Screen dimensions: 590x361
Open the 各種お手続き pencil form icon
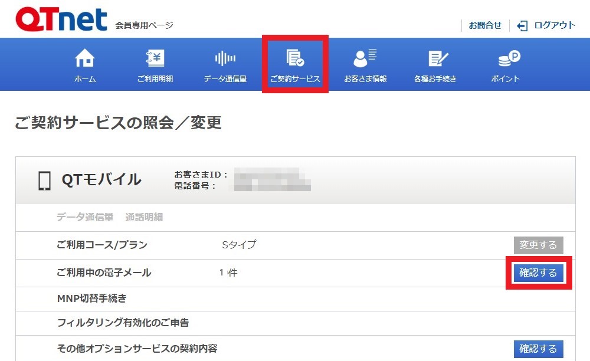[x=438, y=58]
